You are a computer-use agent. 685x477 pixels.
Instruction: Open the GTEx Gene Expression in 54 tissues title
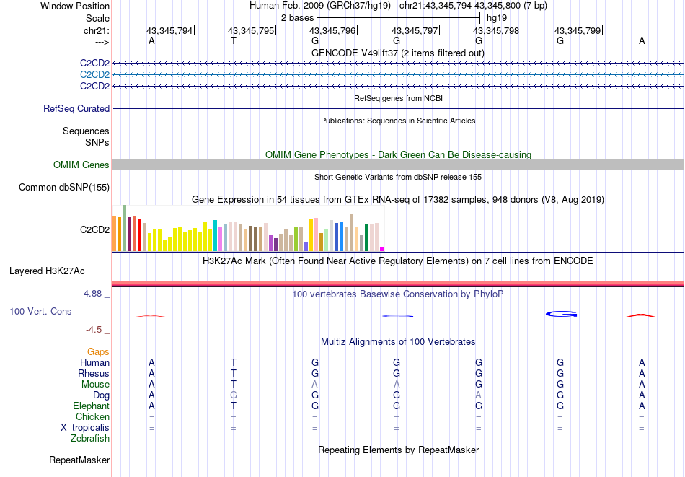pos(398,200)
